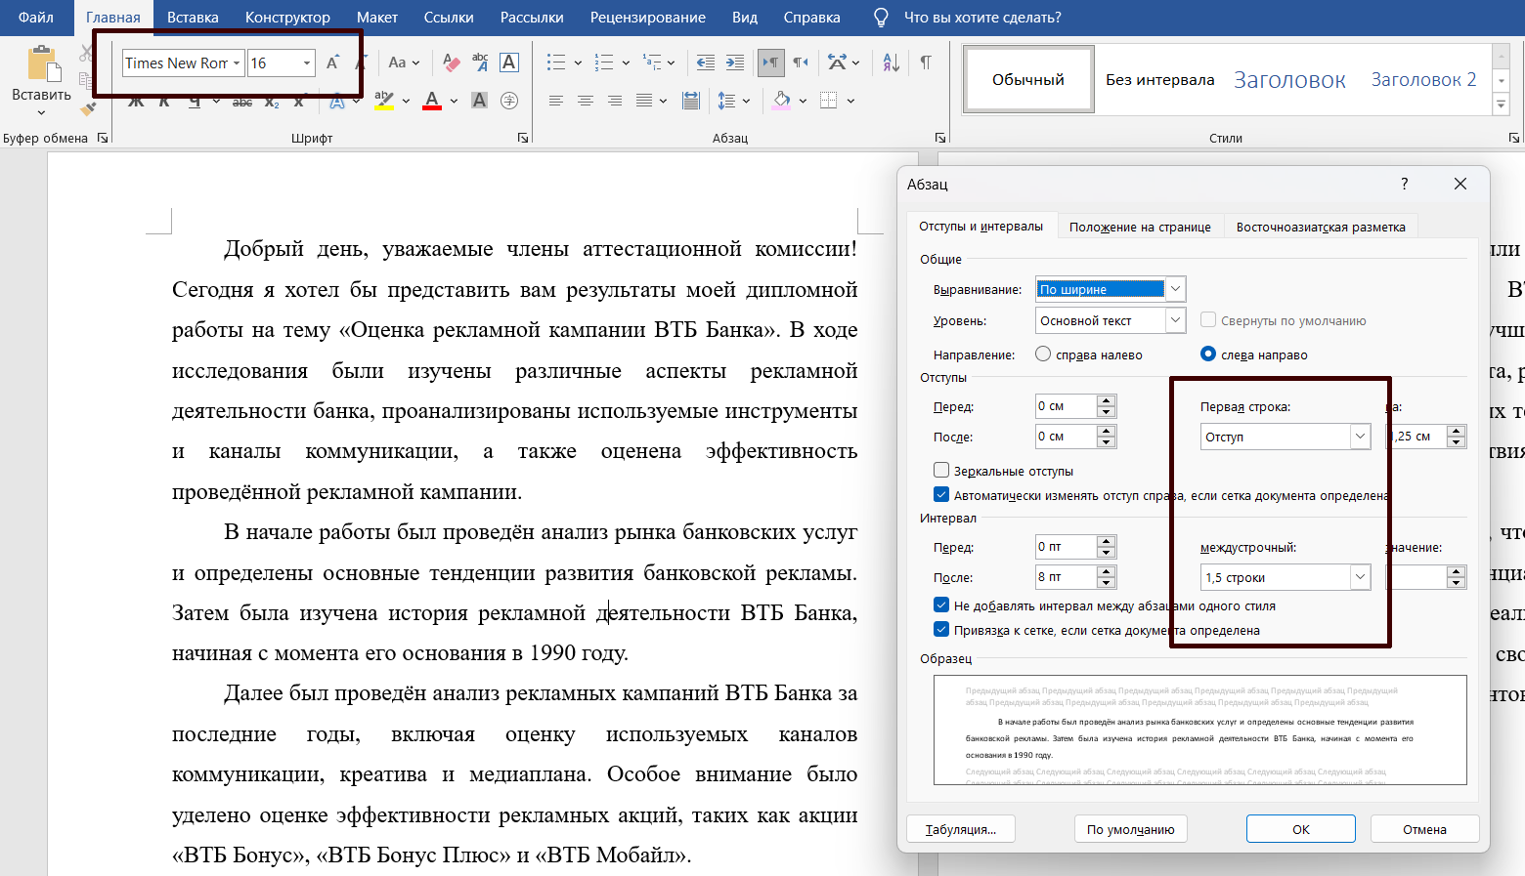Open the Рецензирование ribbon tab

point(648,18)
